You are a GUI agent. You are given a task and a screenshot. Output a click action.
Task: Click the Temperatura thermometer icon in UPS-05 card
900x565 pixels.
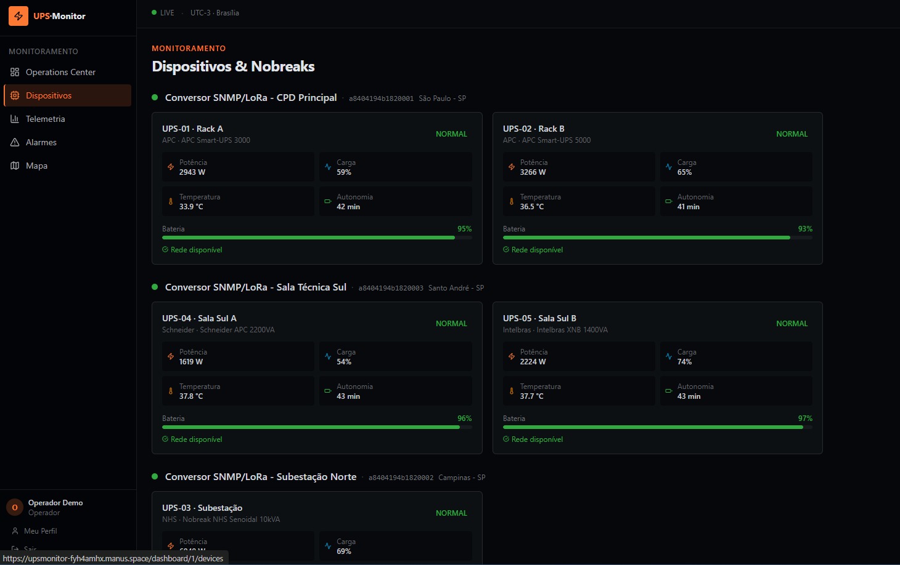pyautogui.click(x=512, y=391)
